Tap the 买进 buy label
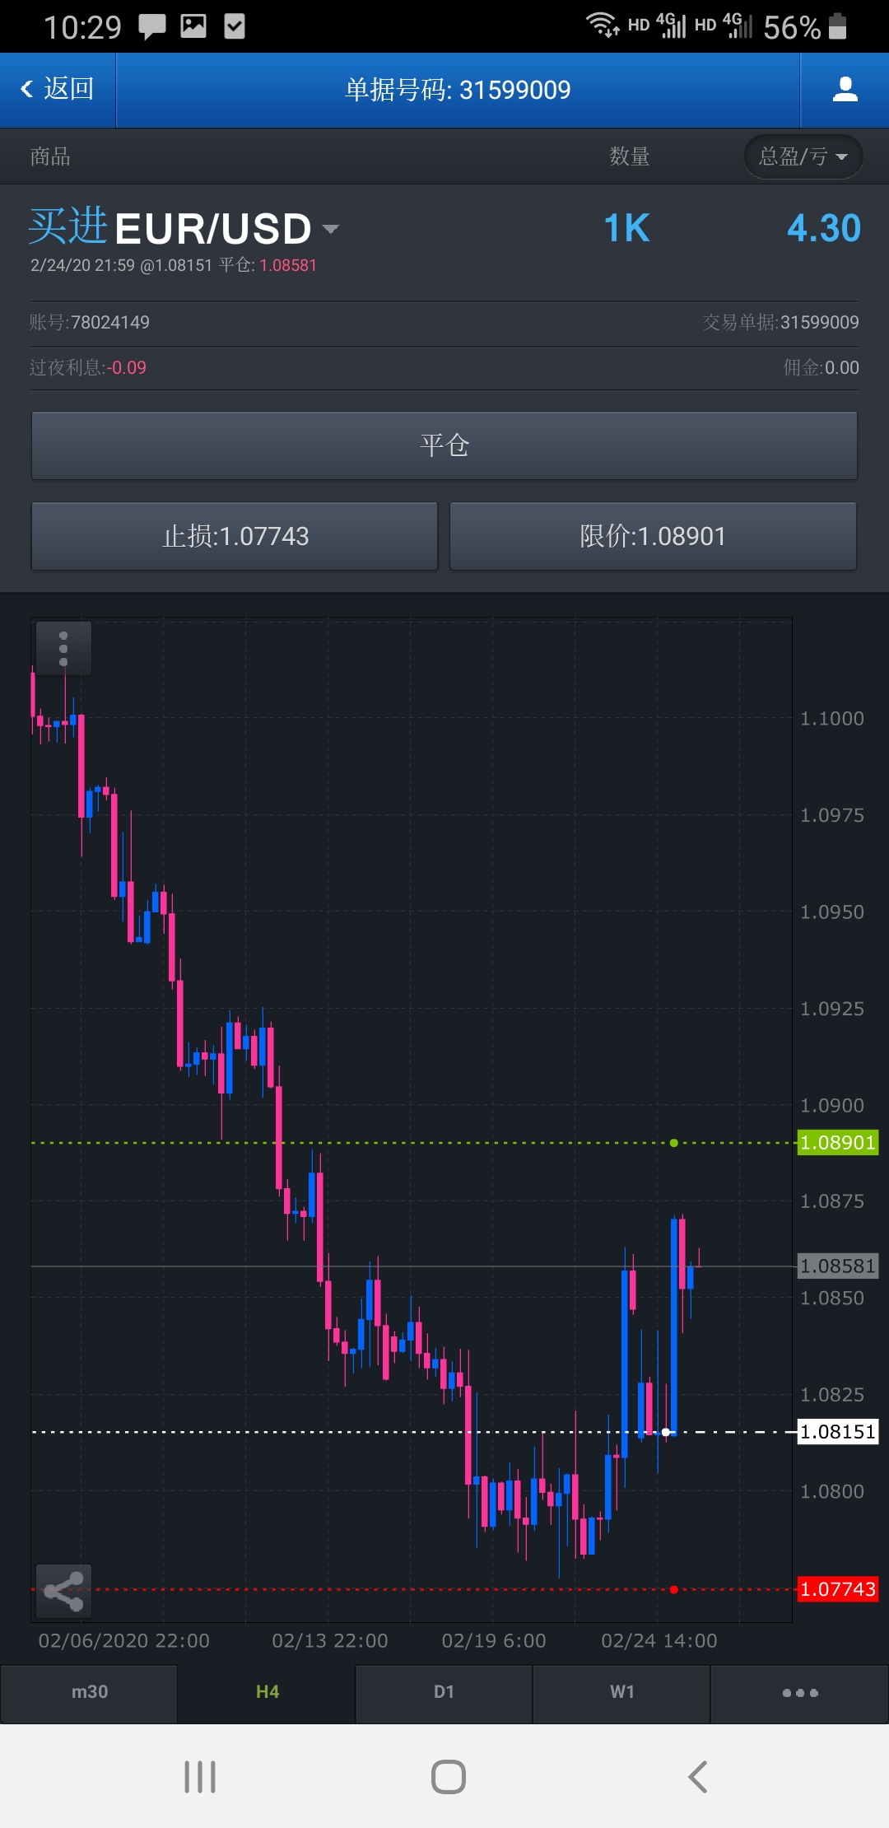Screen dimensions: 889x1828 click(x=68, y=226)
